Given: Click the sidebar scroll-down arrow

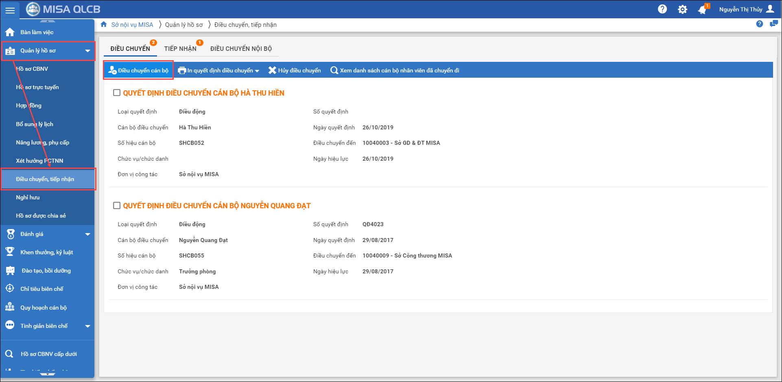Looking at the screenshot, I should 48,374.
